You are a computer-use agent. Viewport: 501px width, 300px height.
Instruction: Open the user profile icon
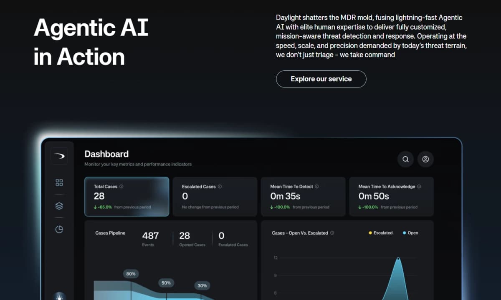[x=425, y=159]
